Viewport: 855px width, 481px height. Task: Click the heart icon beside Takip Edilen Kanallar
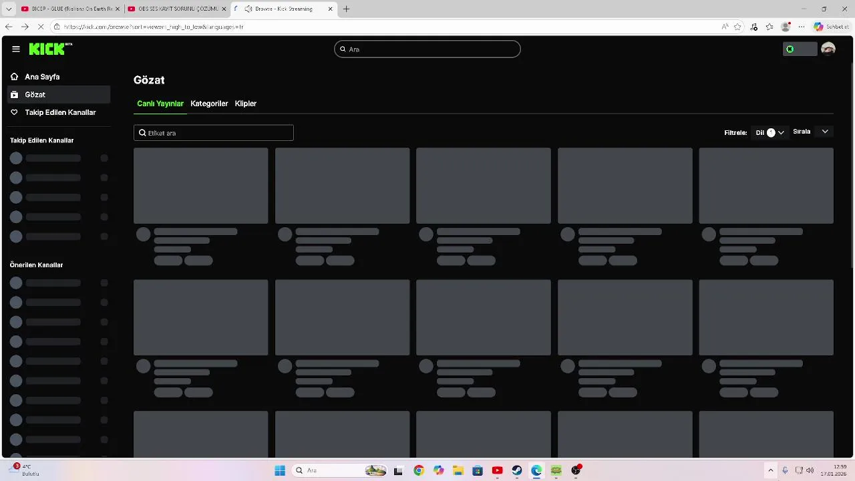(14, 112)
